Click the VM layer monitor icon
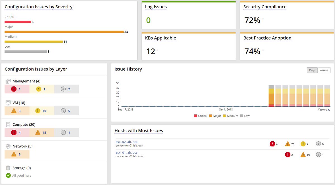 tap(8, 103)
